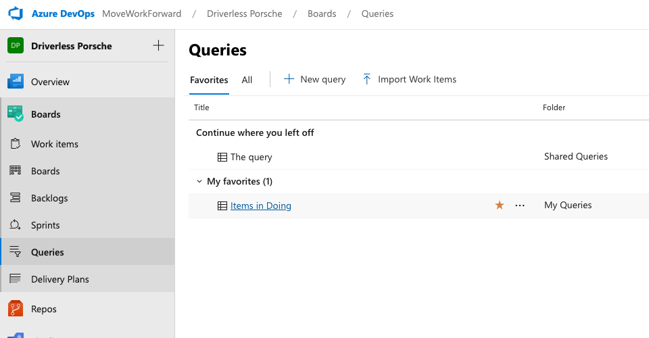Switch to the All queries tab

coord(247,80)
